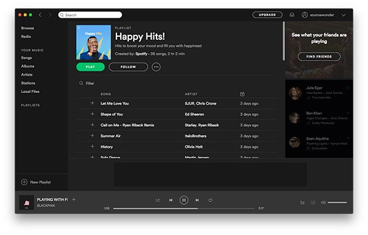
Task: Click the Spotify creator link
Action: click(141, 54)
